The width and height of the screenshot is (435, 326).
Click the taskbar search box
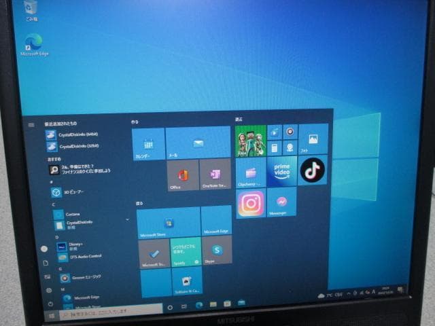(111, 311)
